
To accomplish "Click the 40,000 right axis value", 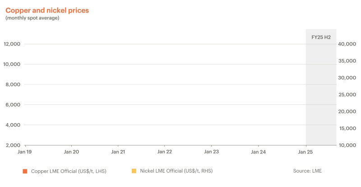I will click(348, 44).
